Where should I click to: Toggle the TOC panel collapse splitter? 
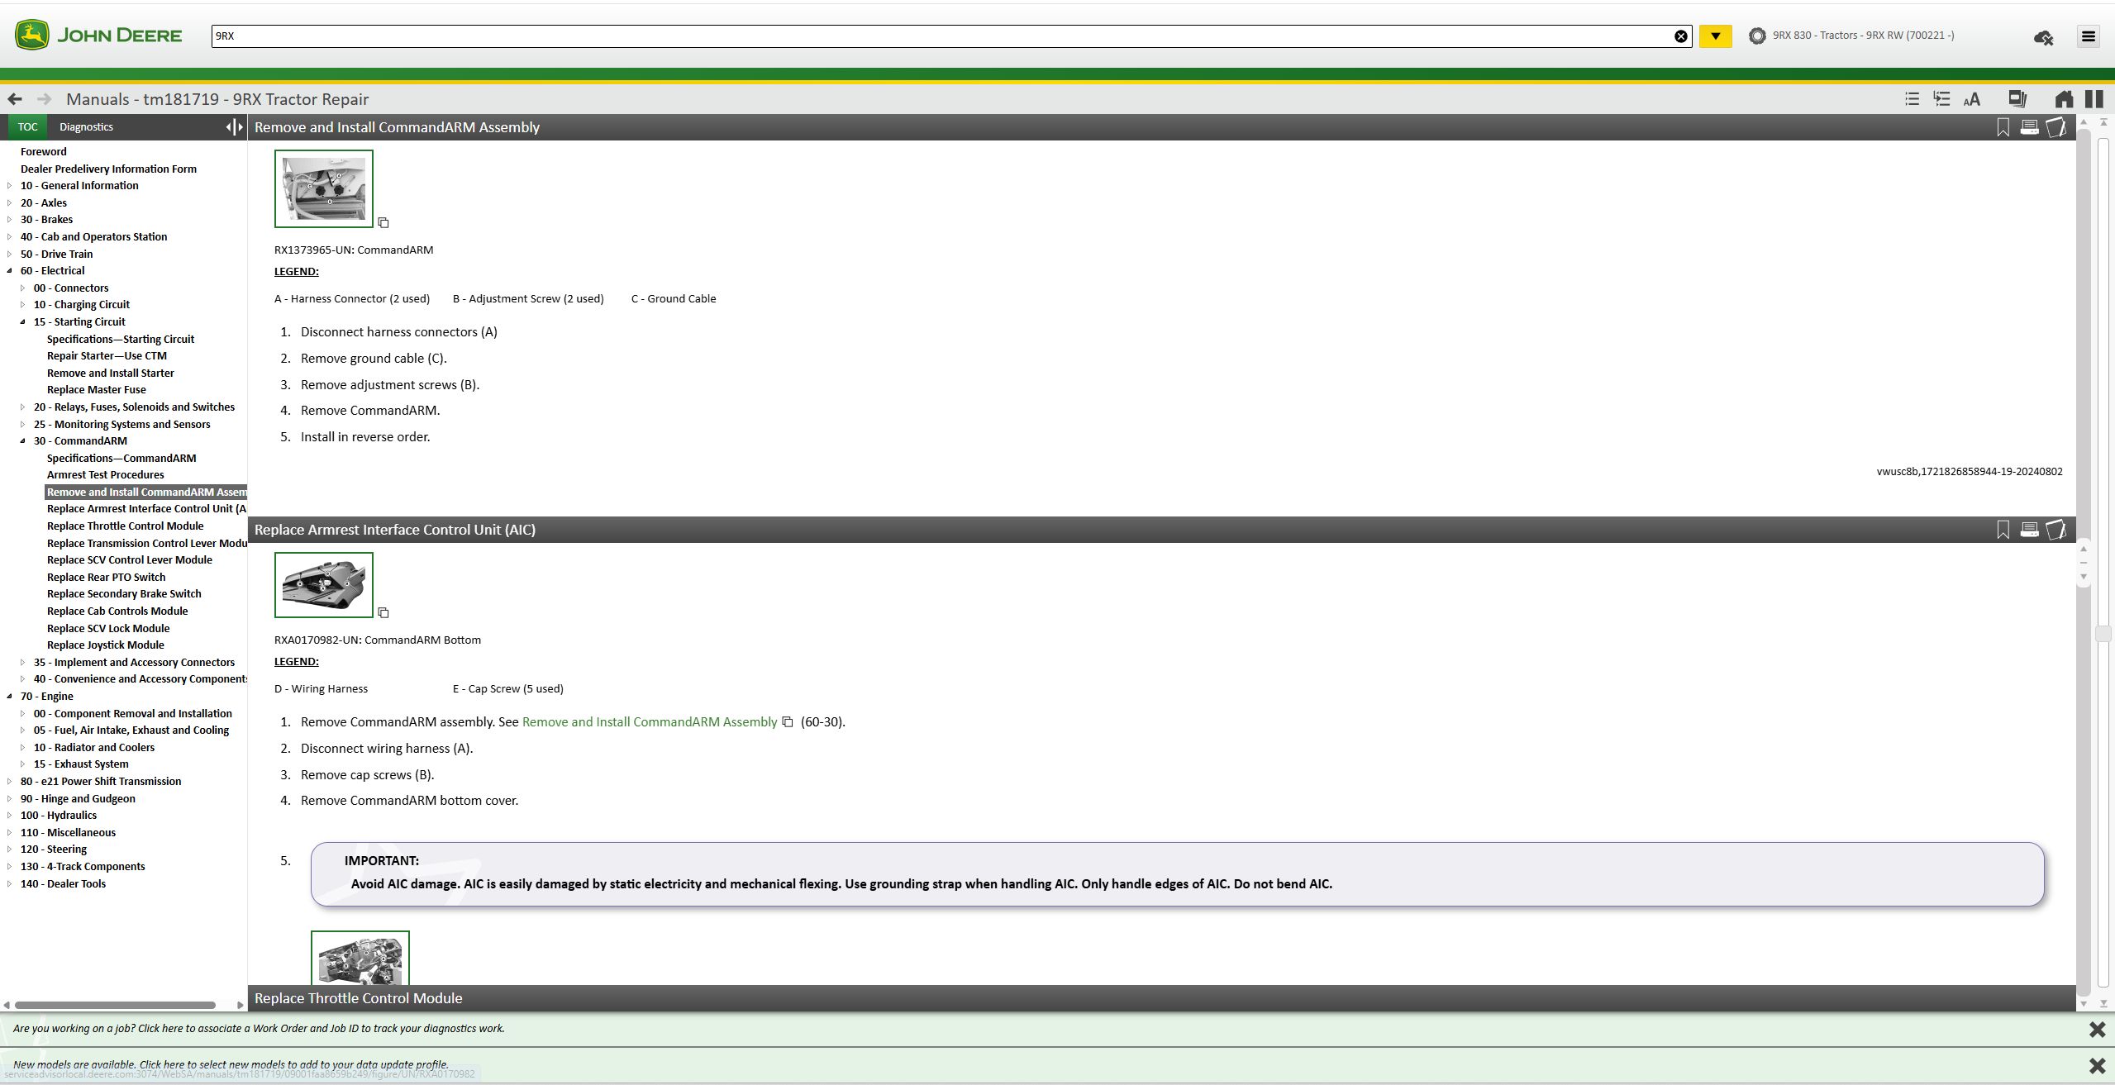coord(234,126)
